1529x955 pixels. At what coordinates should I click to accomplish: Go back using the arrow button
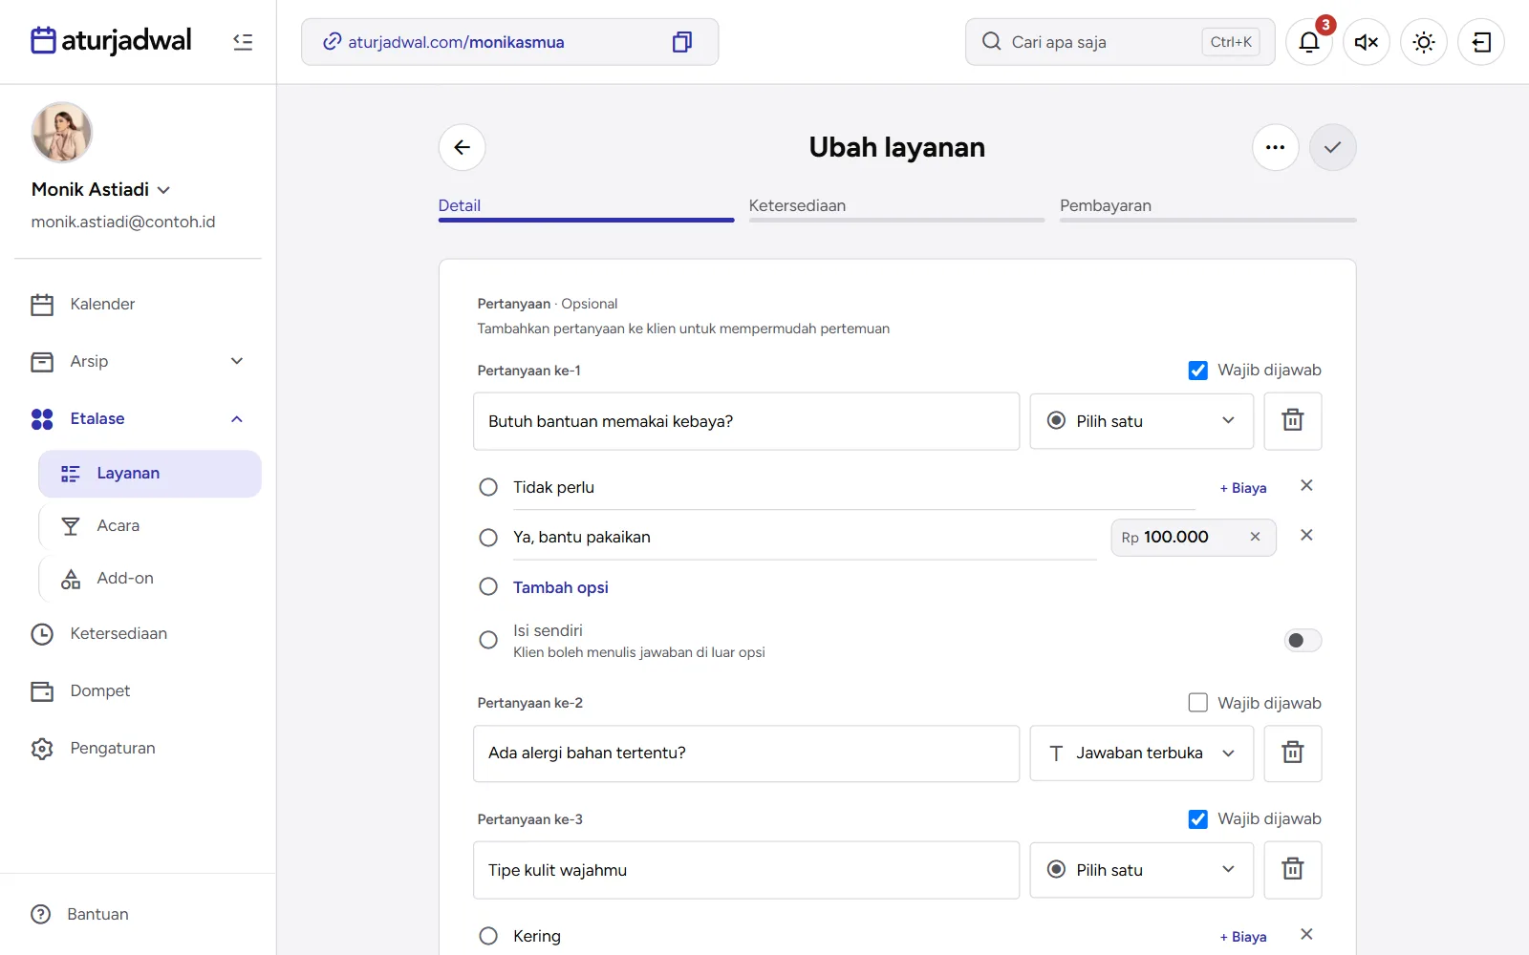pos(463,147)
